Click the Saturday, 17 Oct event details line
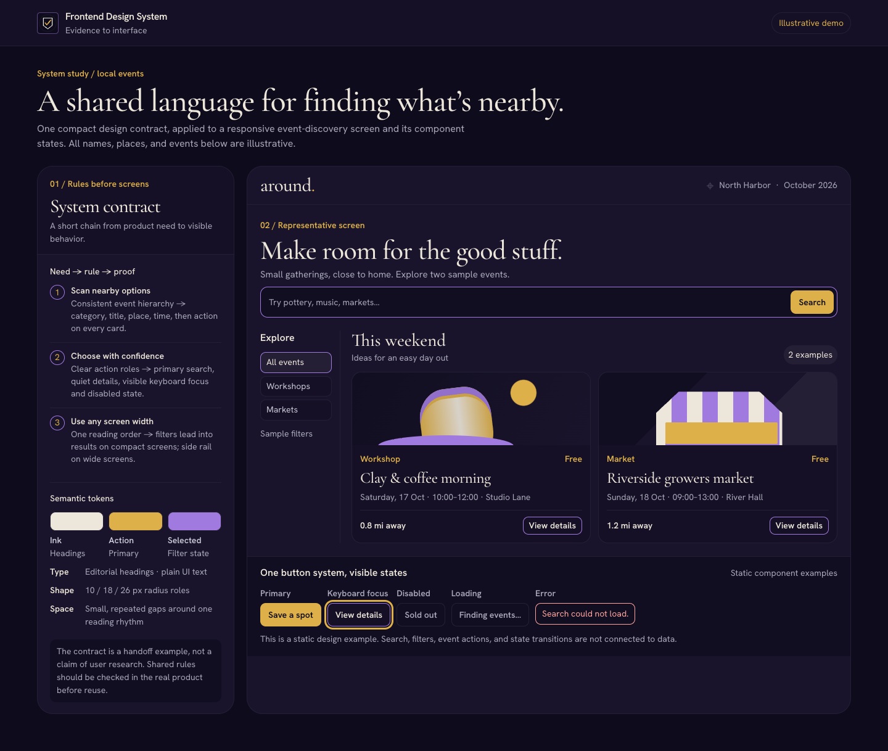The image size is (888, 751). (x=445, y=498)
